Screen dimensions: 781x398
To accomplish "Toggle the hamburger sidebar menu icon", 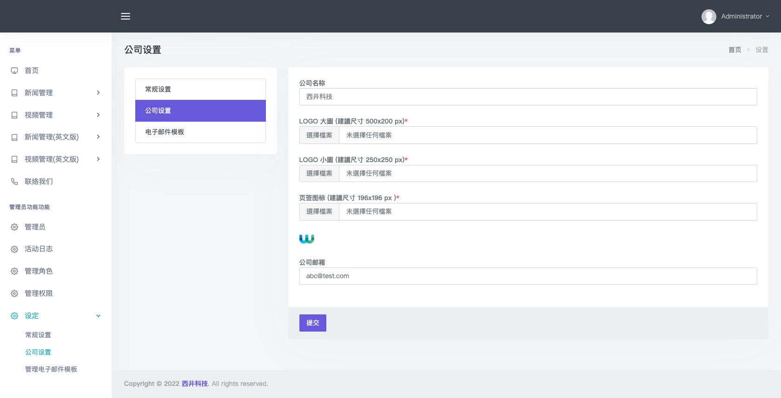I will [126, 16].
